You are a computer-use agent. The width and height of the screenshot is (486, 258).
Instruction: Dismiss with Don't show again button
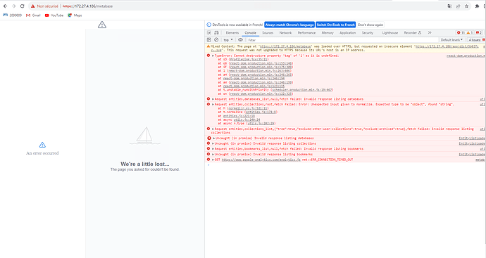[370, 25]
